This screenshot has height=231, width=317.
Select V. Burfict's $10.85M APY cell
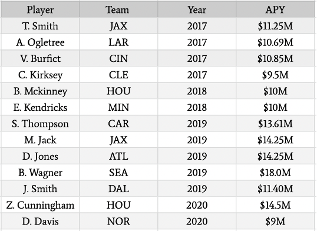pyautogui.click(x=275, y=58)
